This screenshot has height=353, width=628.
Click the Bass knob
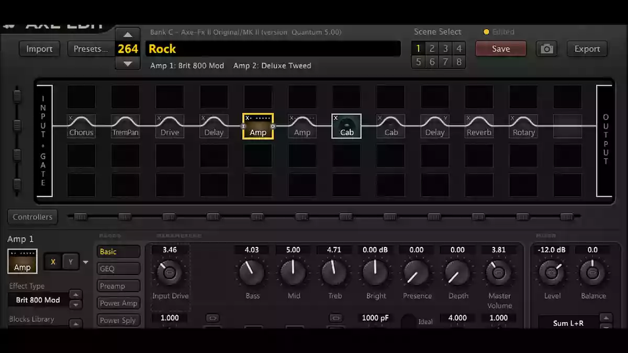coord(252,272)
